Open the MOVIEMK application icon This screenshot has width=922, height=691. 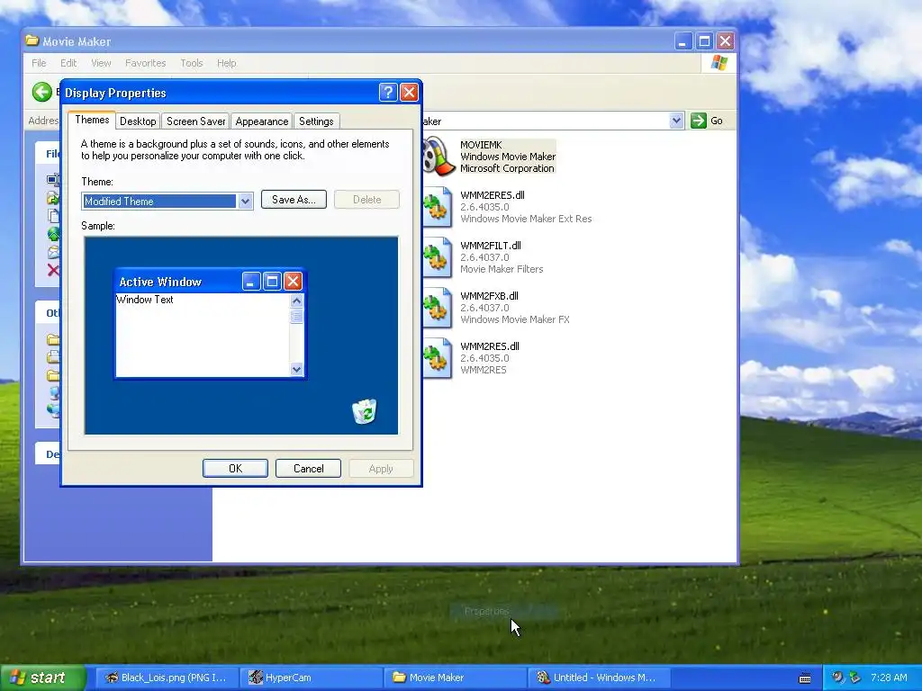[438, 157]
